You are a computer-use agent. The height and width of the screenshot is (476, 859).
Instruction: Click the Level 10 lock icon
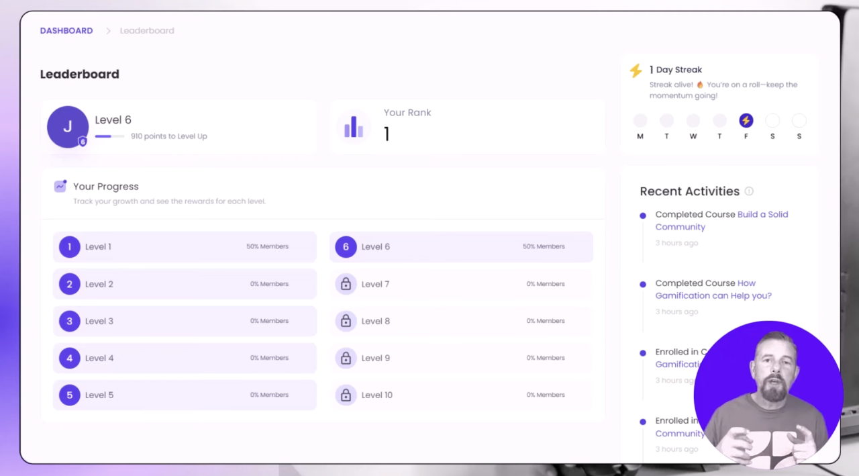click(346, 395)
